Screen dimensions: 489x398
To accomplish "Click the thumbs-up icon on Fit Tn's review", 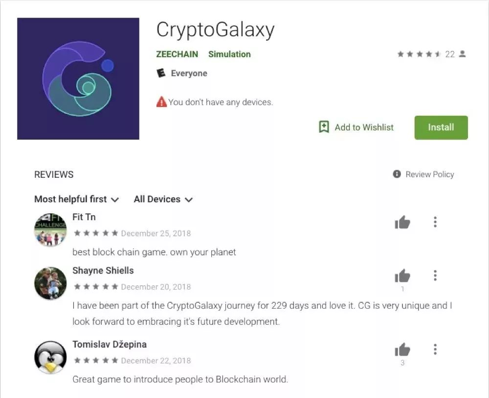I will click(402, 222).
